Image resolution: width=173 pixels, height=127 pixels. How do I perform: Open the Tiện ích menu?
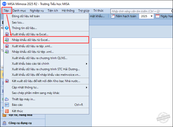[53, 11]
